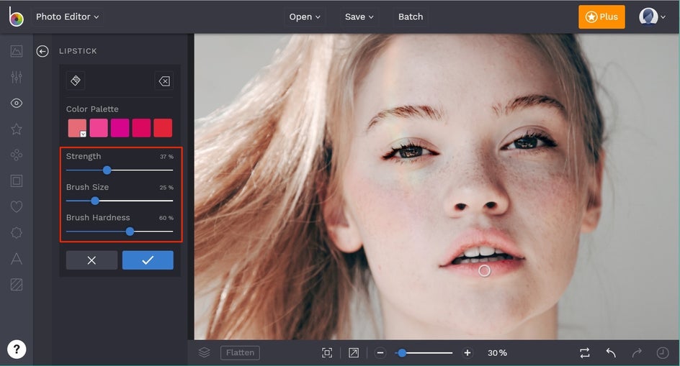680x366 pixels.
Task: Select the hot pink color swatch
Action: (x=99, y=128)
